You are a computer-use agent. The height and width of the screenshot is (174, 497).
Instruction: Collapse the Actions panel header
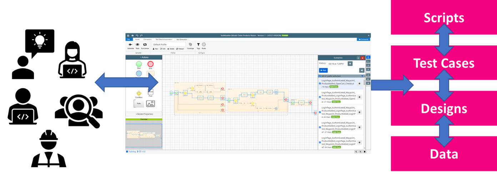coord(144,57)
